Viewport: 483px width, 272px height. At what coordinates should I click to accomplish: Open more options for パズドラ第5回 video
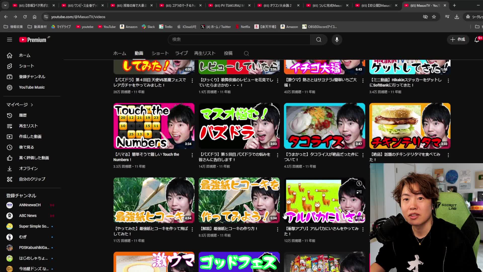[x=277, y=155]
